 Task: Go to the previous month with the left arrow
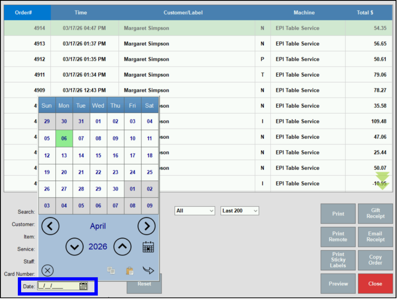(x=50, y=226)
